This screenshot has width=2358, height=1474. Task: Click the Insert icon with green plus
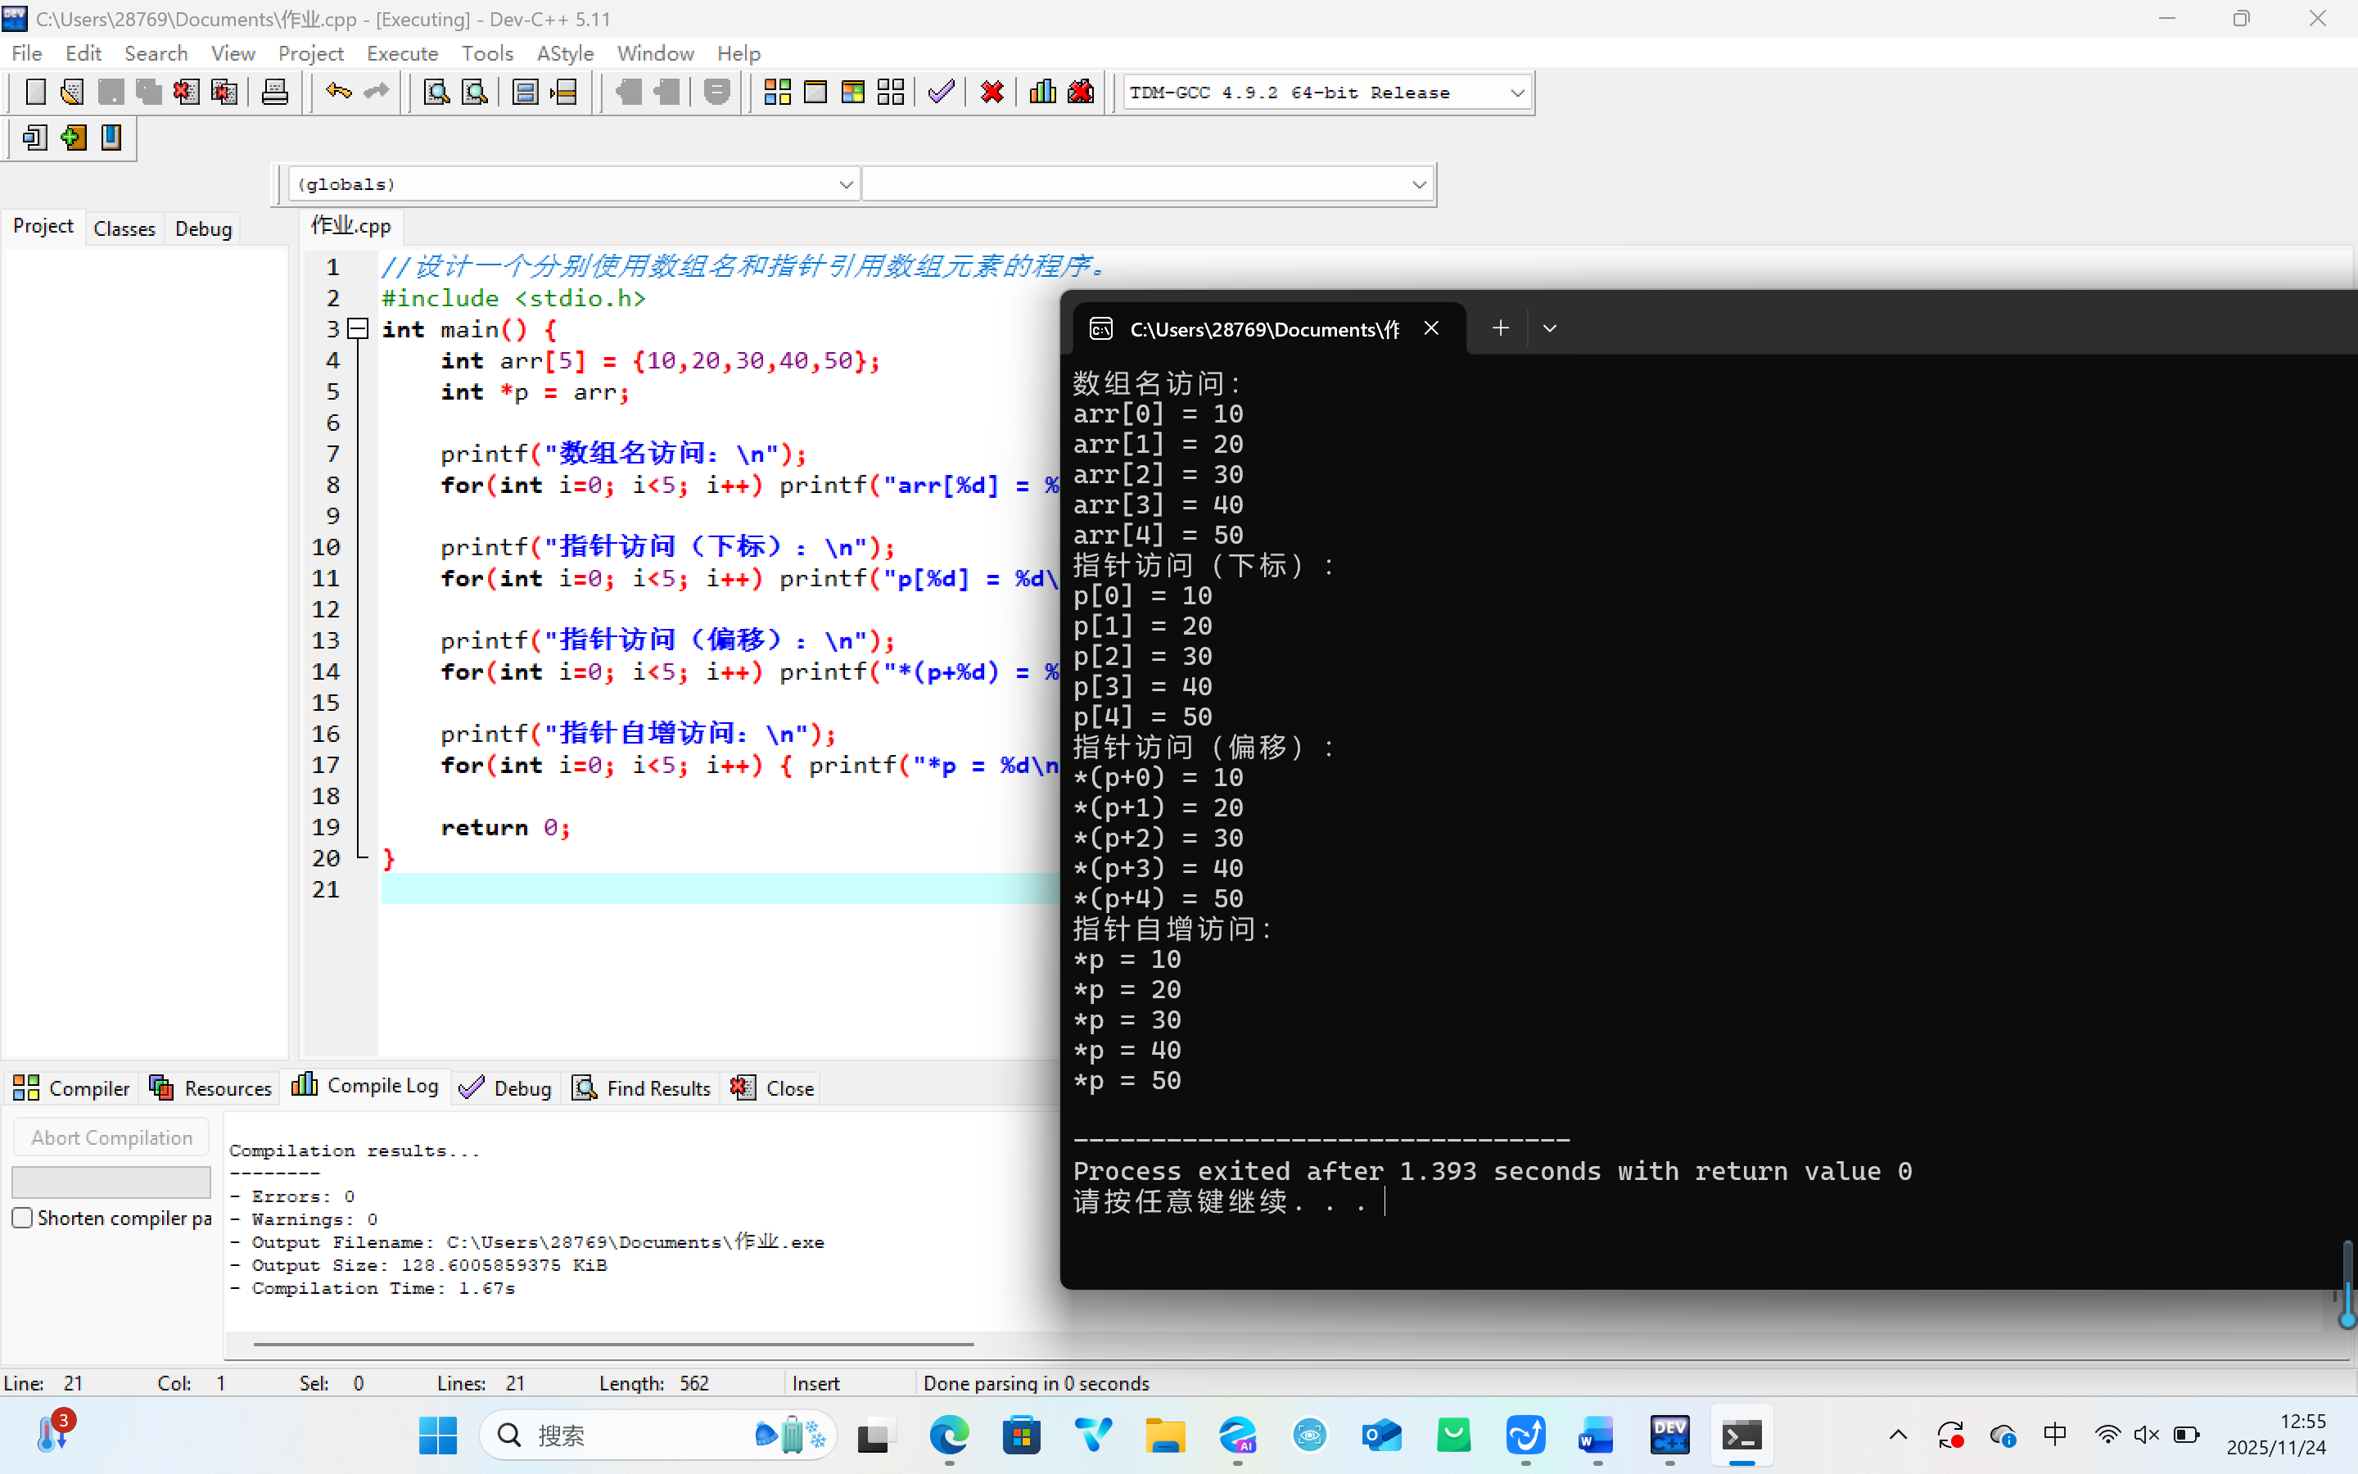[x=73, y=138]
